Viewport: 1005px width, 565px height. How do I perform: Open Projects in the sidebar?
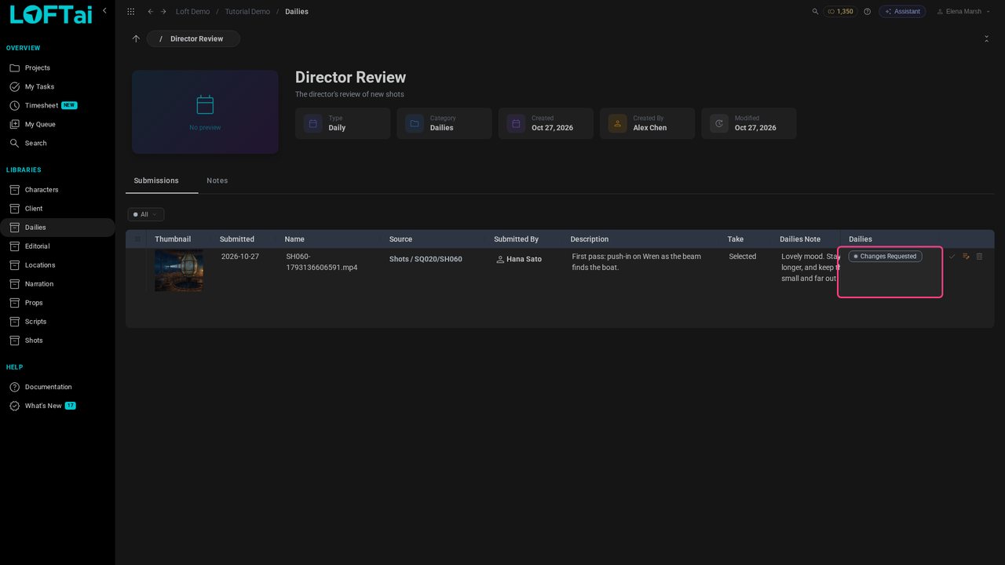[x=57, y=68]
